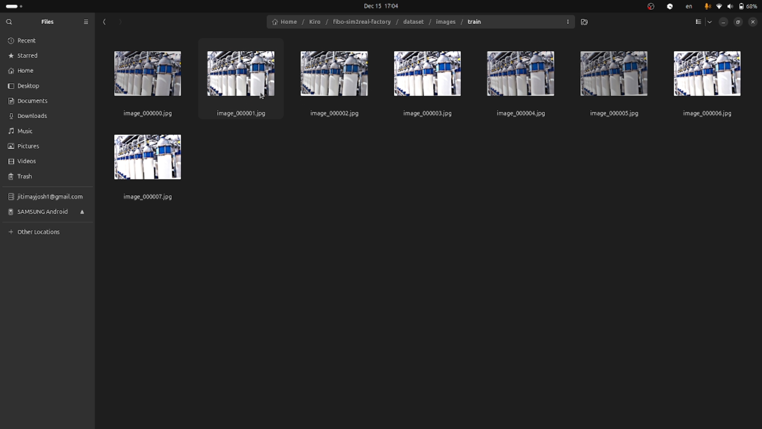The height and width of the screenshot is (429, 762).
Task: Navigate to dataset in the breadcrumb
Action: tap(413, 22)
